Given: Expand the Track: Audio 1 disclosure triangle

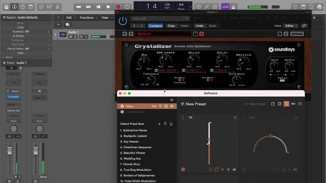Looking at the screenshot, I should coord(4,63).
